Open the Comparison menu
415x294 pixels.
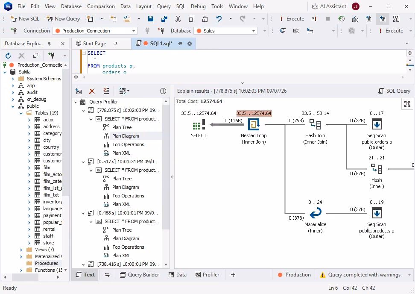[101, 6]
